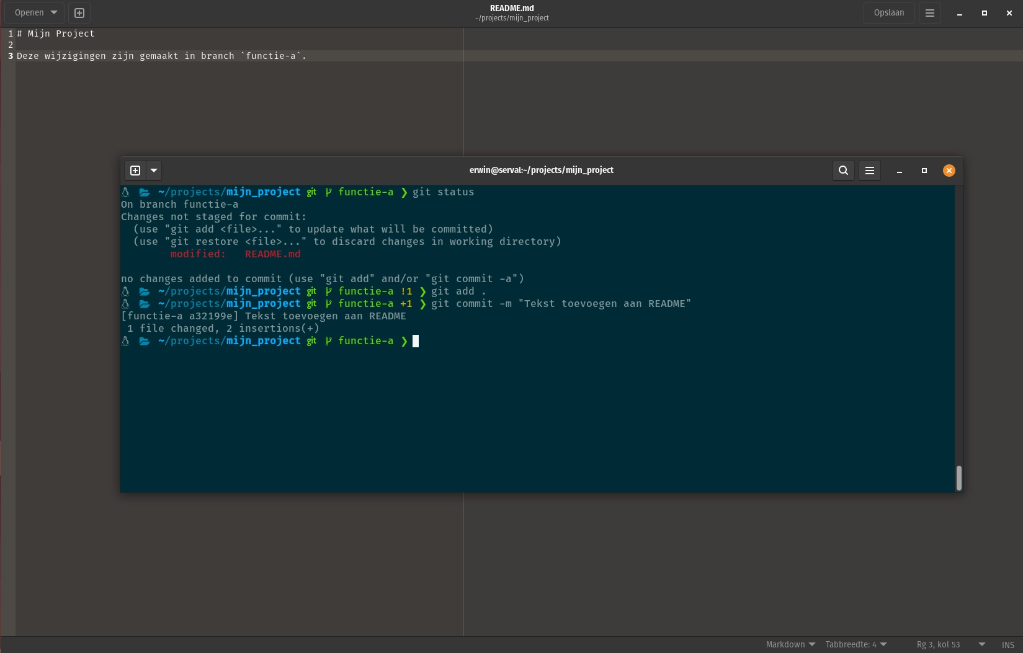Open the terminal hamburger menu
Viewport: 1023px width, 653px height.
870,171
